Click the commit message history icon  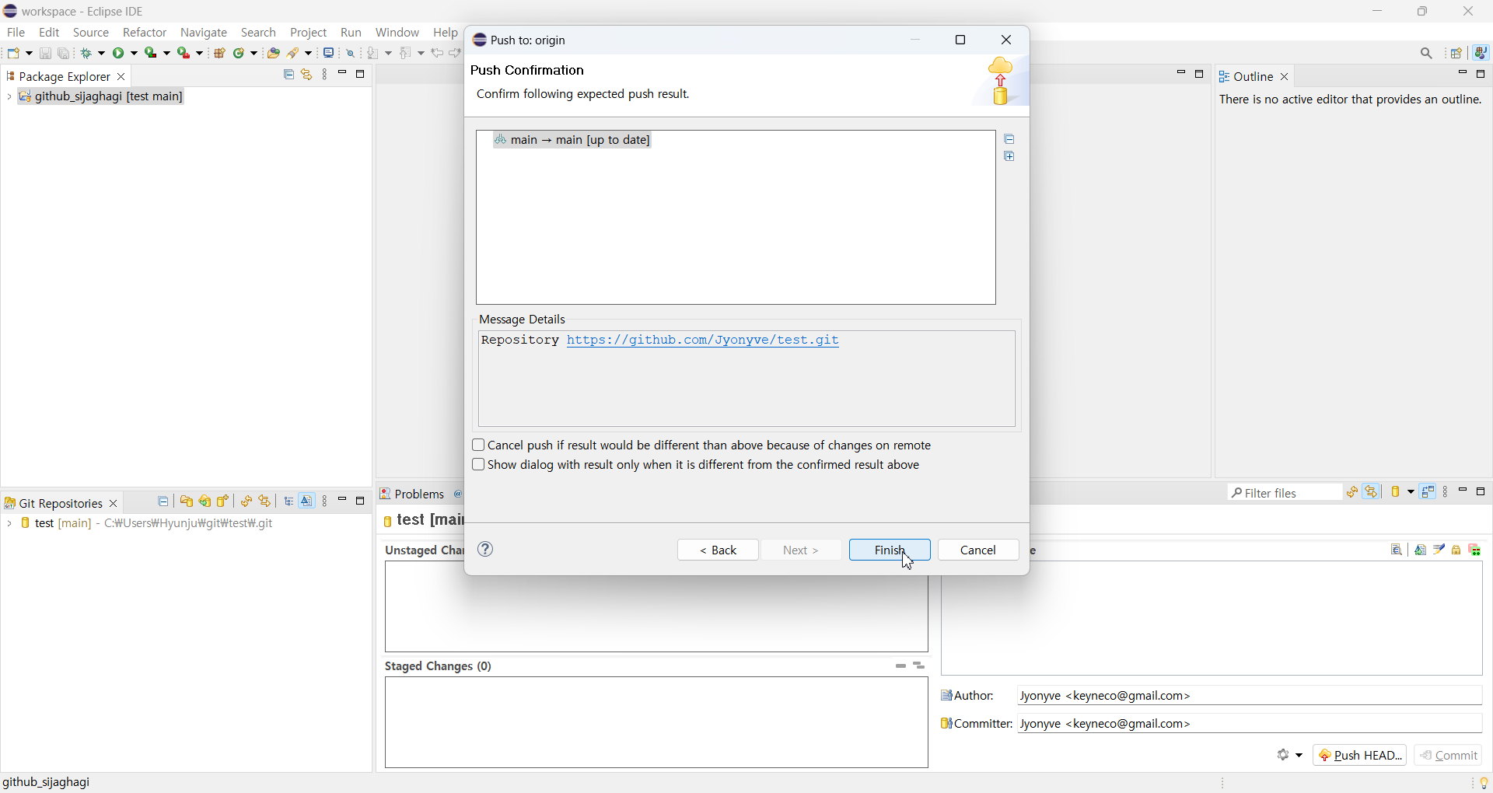pos(1397,550)
